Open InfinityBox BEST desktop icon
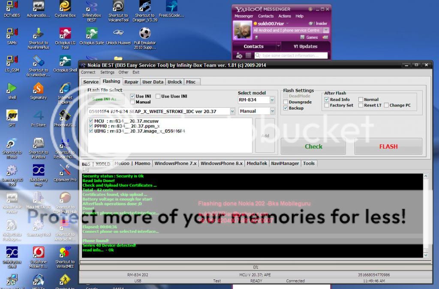This screenshot has height=289, width=439. point(92,11)
